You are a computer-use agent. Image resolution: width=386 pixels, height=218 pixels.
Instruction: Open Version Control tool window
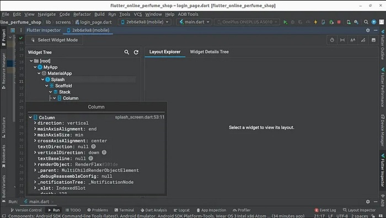point(26,210)
